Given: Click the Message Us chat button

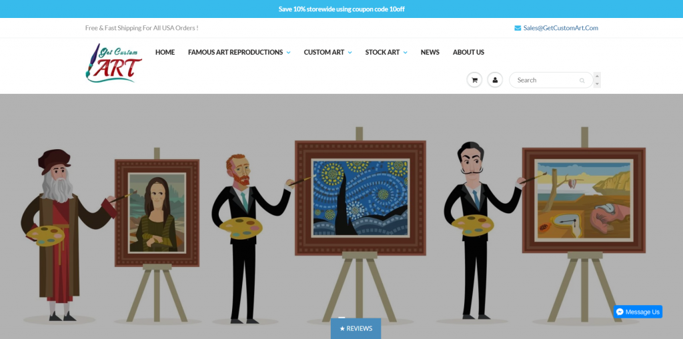Looking at the screenshot, I should coord(638,312).
